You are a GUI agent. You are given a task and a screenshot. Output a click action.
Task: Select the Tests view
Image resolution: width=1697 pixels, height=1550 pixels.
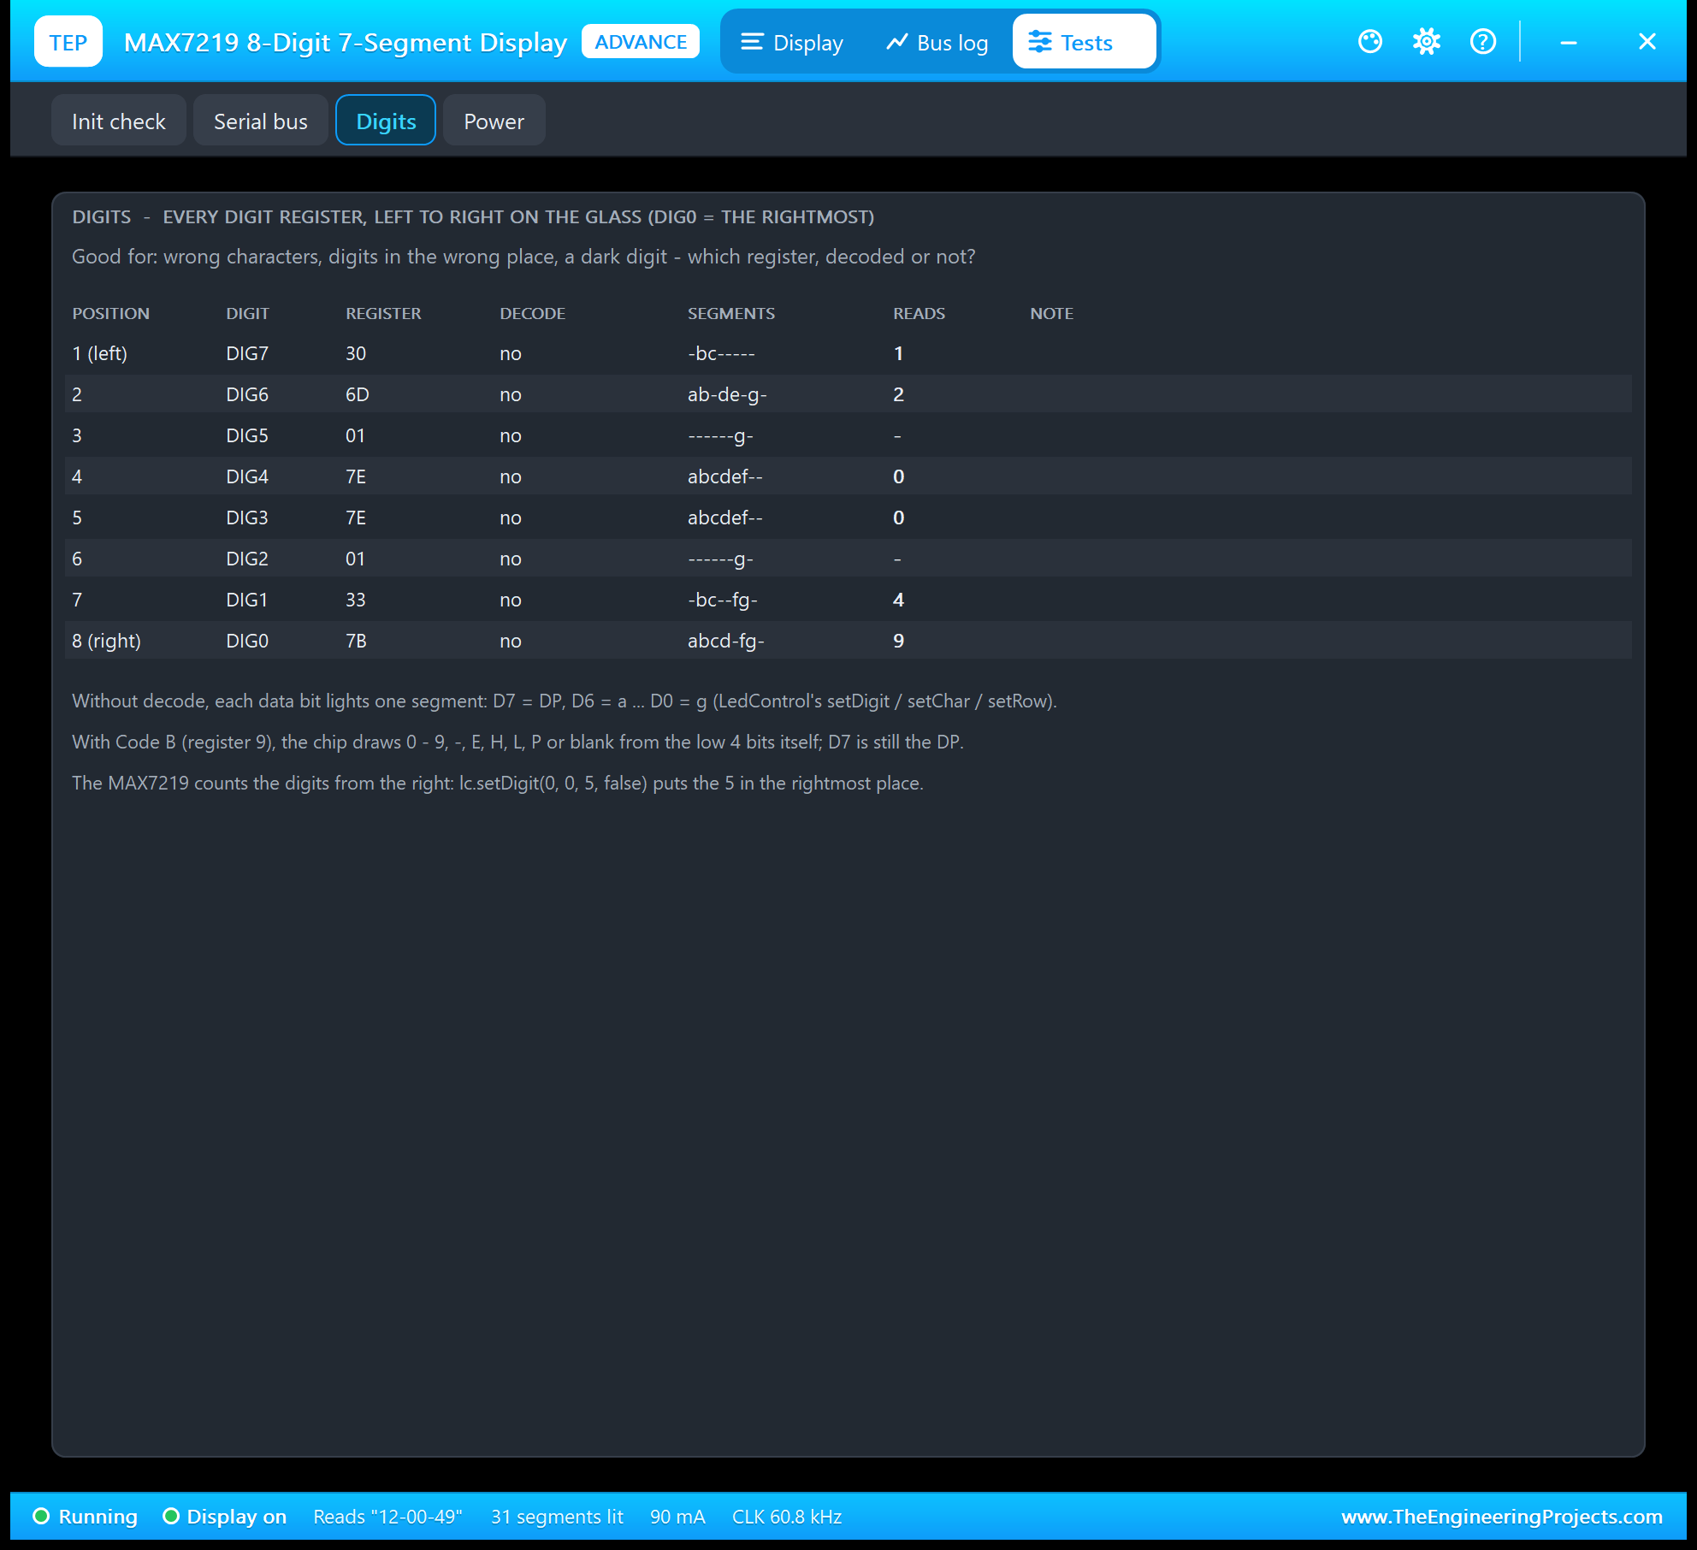(1084, 42)
